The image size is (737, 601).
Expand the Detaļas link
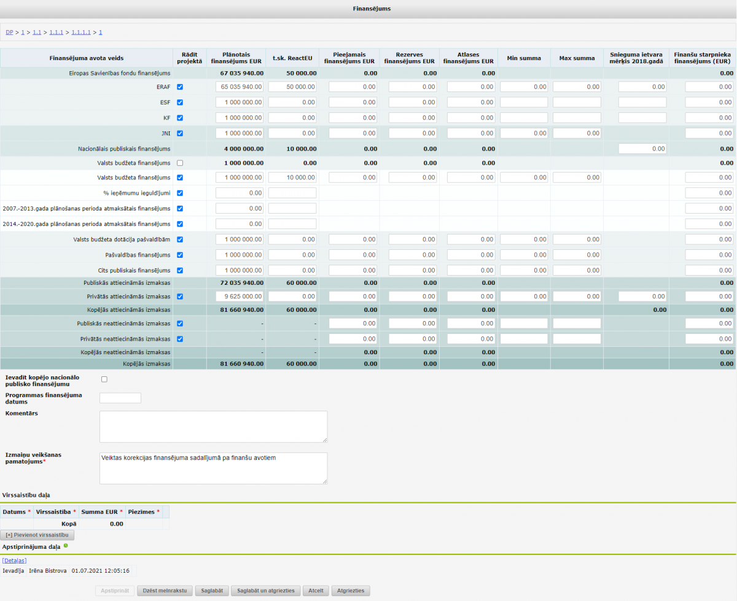[14, 560]
